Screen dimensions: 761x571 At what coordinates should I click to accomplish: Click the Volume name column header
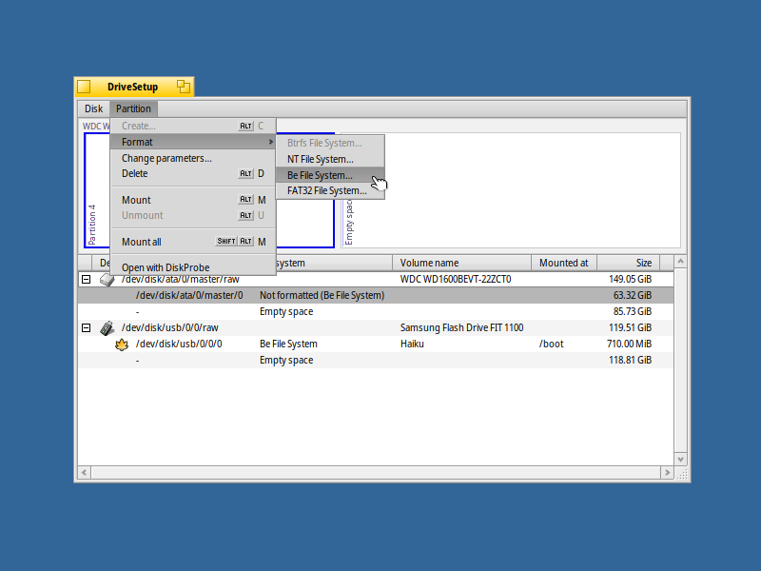[461, 263]
